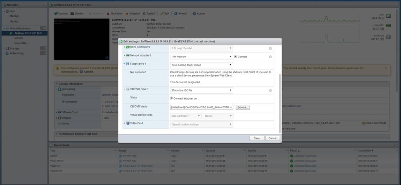Click the refresh icon on the console thumbnail
The height and width of the screenshot is (185, 401).
107,58
